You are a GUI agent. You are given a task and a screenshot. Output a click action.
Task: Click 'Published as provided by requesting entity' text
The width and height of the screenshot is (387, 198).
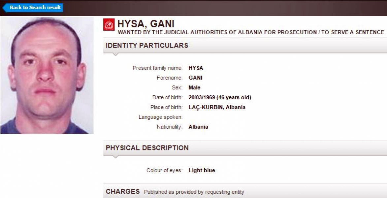(194, 192)
